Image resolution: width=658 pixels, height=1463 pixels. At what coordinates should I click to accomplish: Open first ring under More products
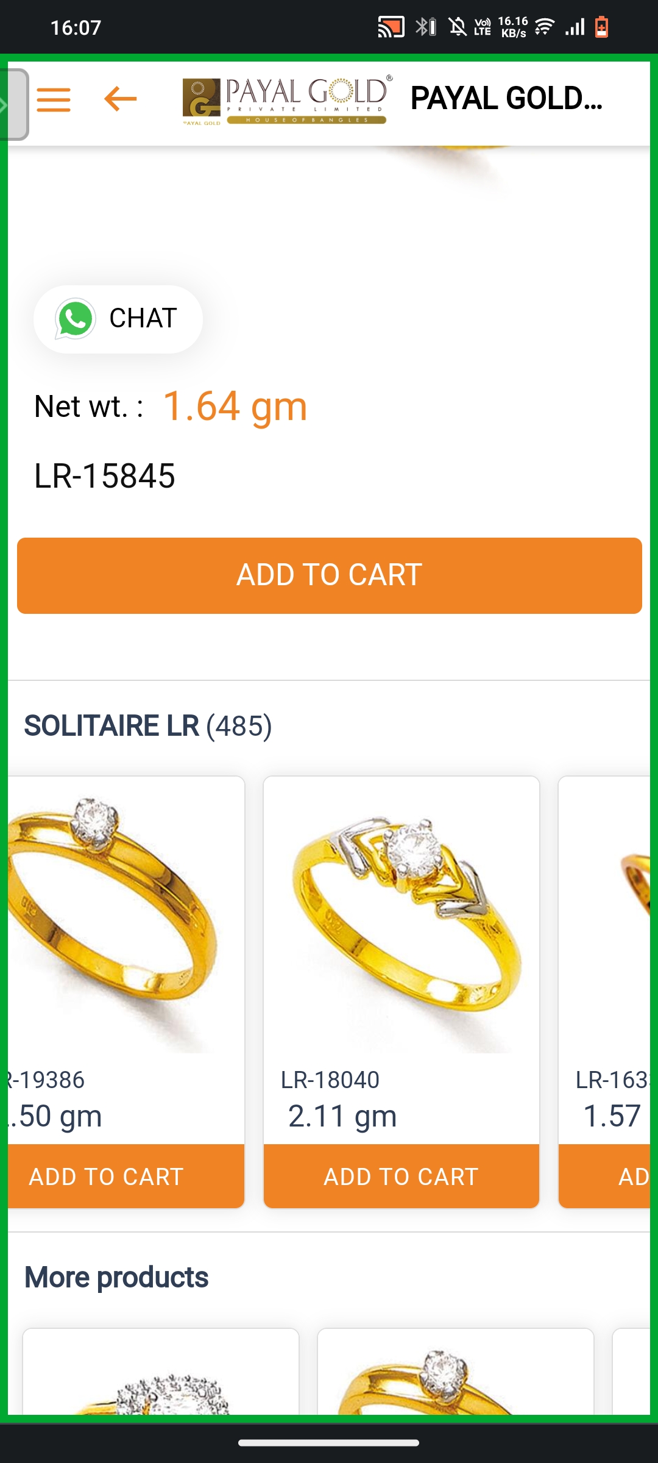(x=161, y=1372)
